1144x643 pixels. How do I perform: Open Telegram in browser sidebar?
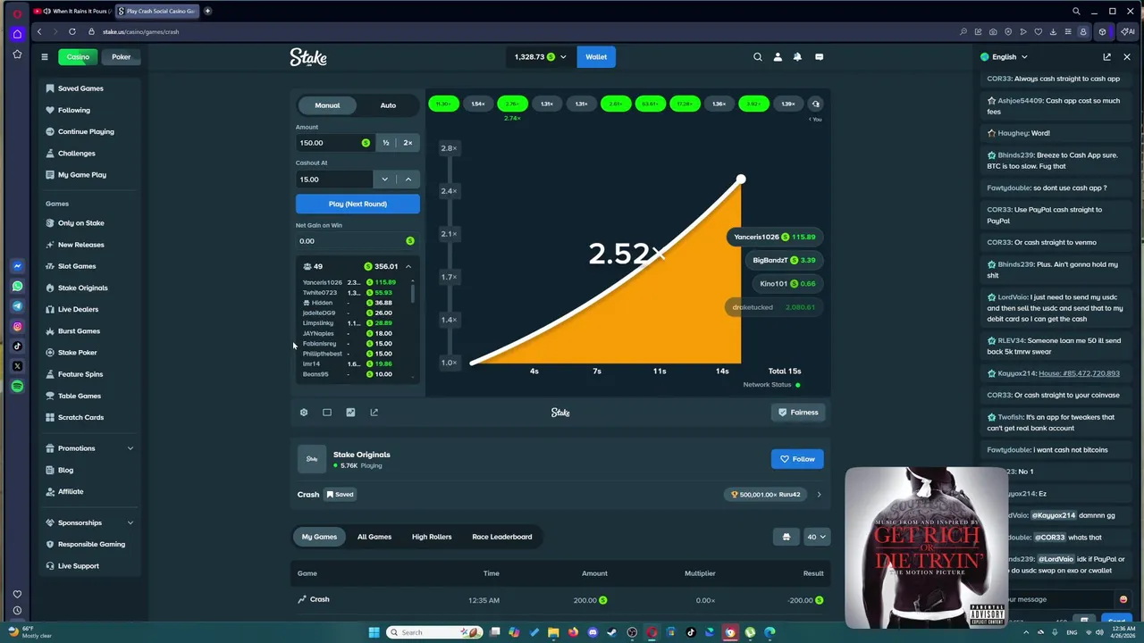pyautogui.click(x=17, y=306)
